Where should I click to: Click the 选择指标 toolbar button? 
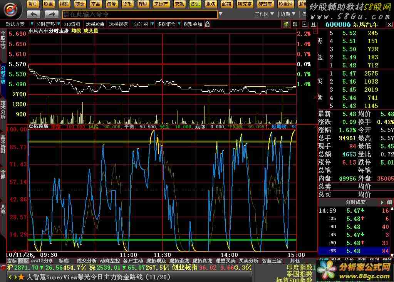pyautogui.click(x=118, y=24)
